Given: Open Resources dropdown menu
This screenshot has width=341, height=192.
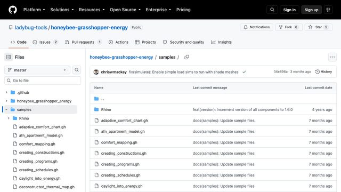Looking at the screenshot, I should 92,10.
